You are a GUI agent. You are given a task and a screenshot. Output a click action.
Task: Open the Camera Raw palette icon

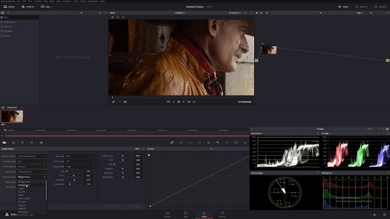tap(4, 142)
